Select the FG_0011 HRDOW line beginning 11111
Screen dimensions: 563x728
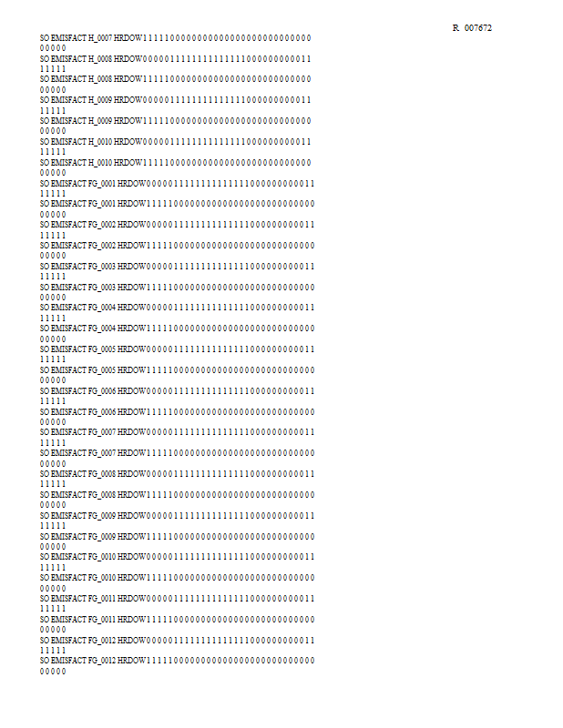[x=178, y=624]
